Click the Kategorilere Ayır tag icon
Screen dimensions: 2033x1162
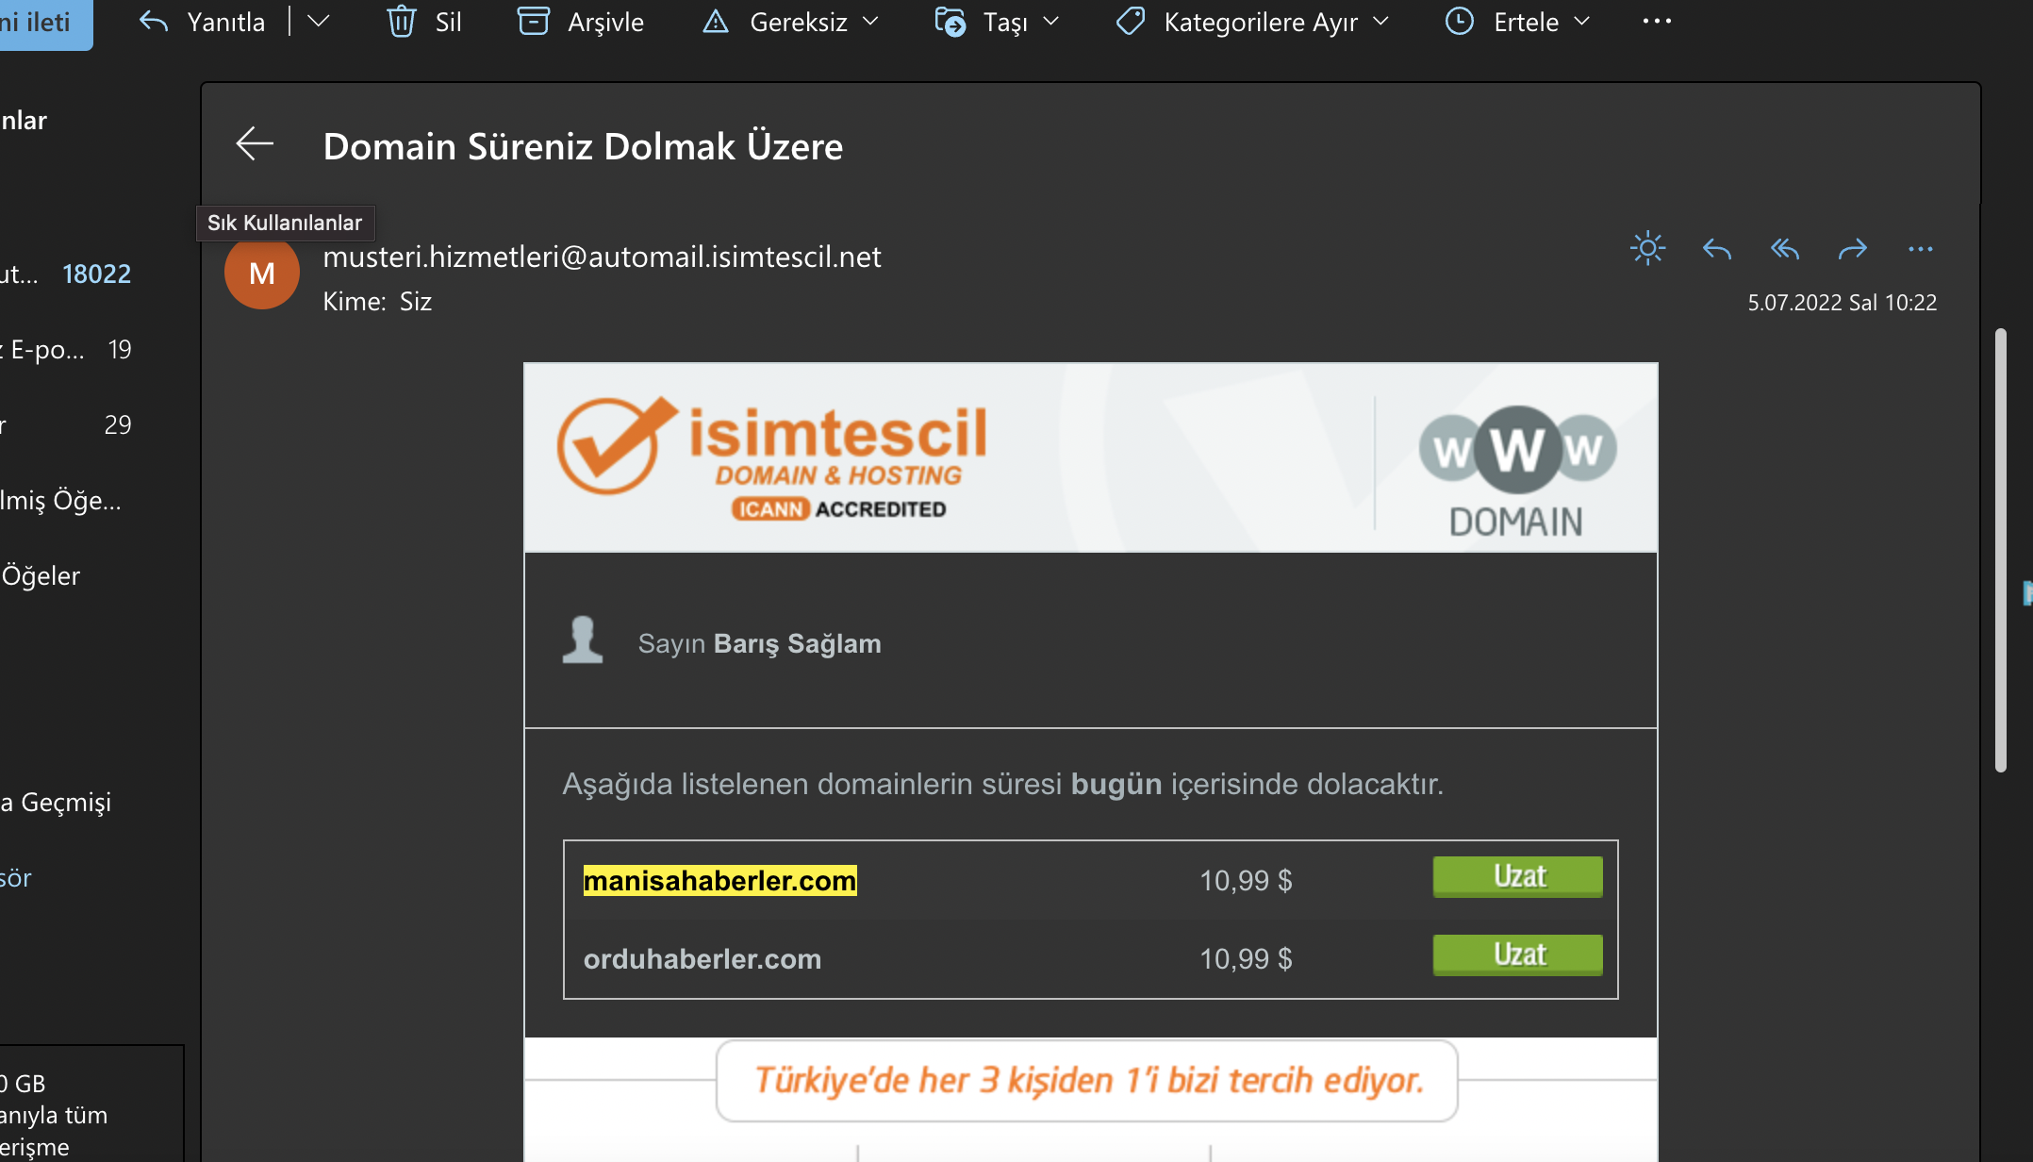(1130, 22)
